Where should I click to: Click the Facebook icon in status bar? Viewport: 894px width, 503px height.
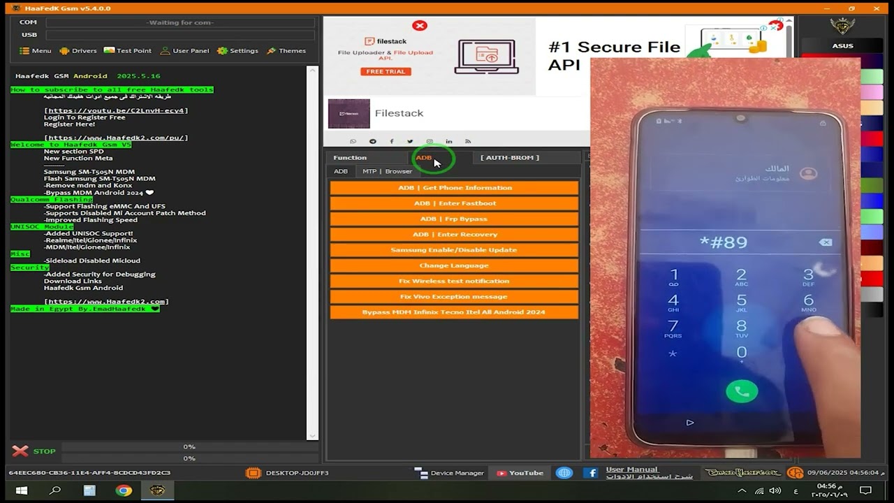pos(591,473)
